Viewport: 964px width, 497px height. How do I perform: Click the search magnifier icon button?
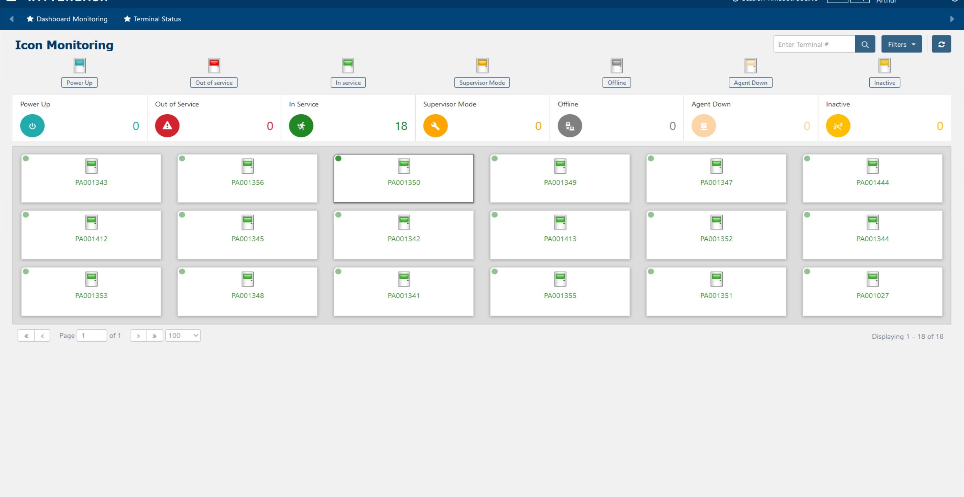point(865,45)
